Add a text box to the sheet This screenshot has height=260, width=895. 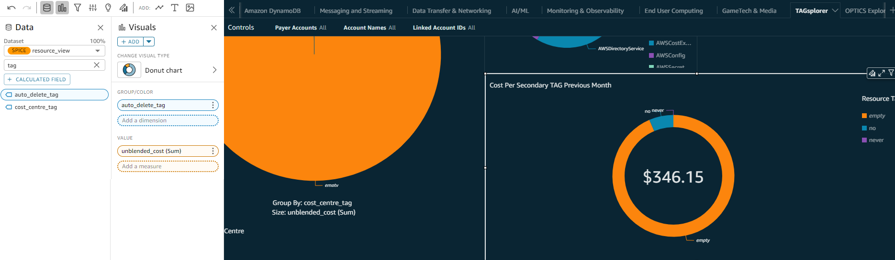coord(175,8)
